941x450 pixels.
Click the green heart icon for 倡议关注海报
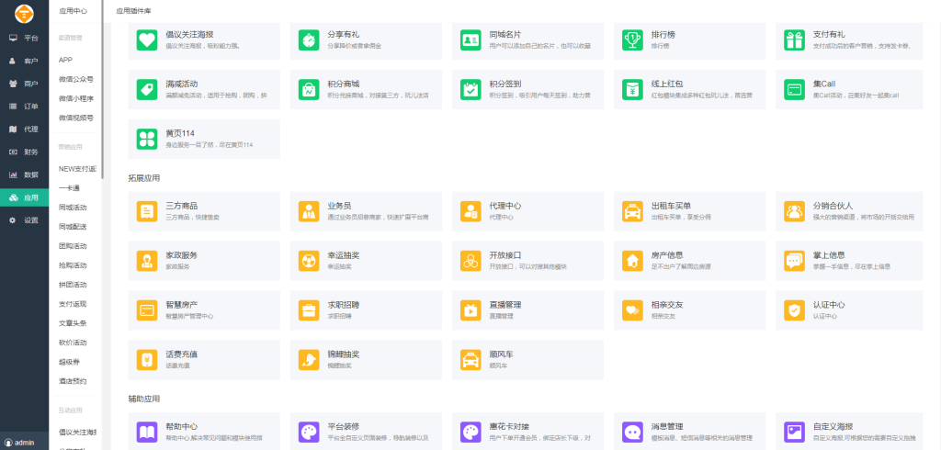[147, 40]
